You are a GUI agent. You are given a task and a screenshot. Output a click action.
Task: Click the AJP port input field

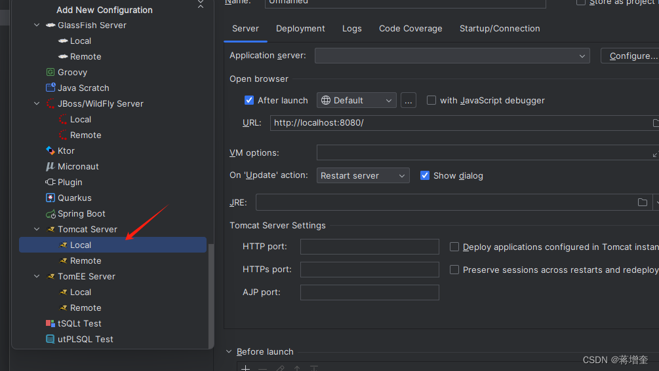coord(370,292)
